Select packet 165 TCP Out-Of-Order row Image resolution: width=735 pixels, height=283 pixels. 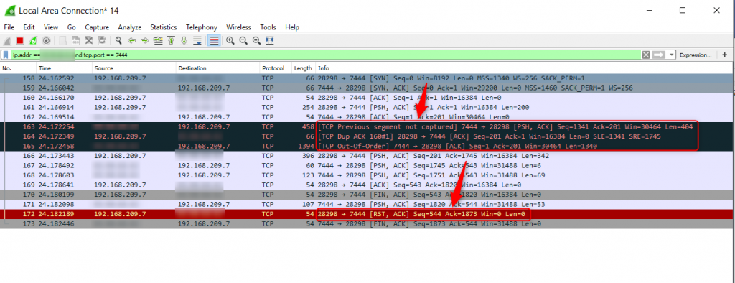(367, 146)
